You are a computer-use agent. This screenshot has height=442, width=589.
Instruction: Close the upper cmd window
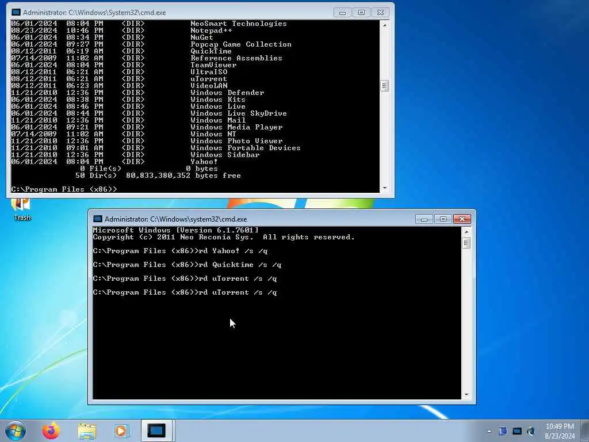click(380, 13)
